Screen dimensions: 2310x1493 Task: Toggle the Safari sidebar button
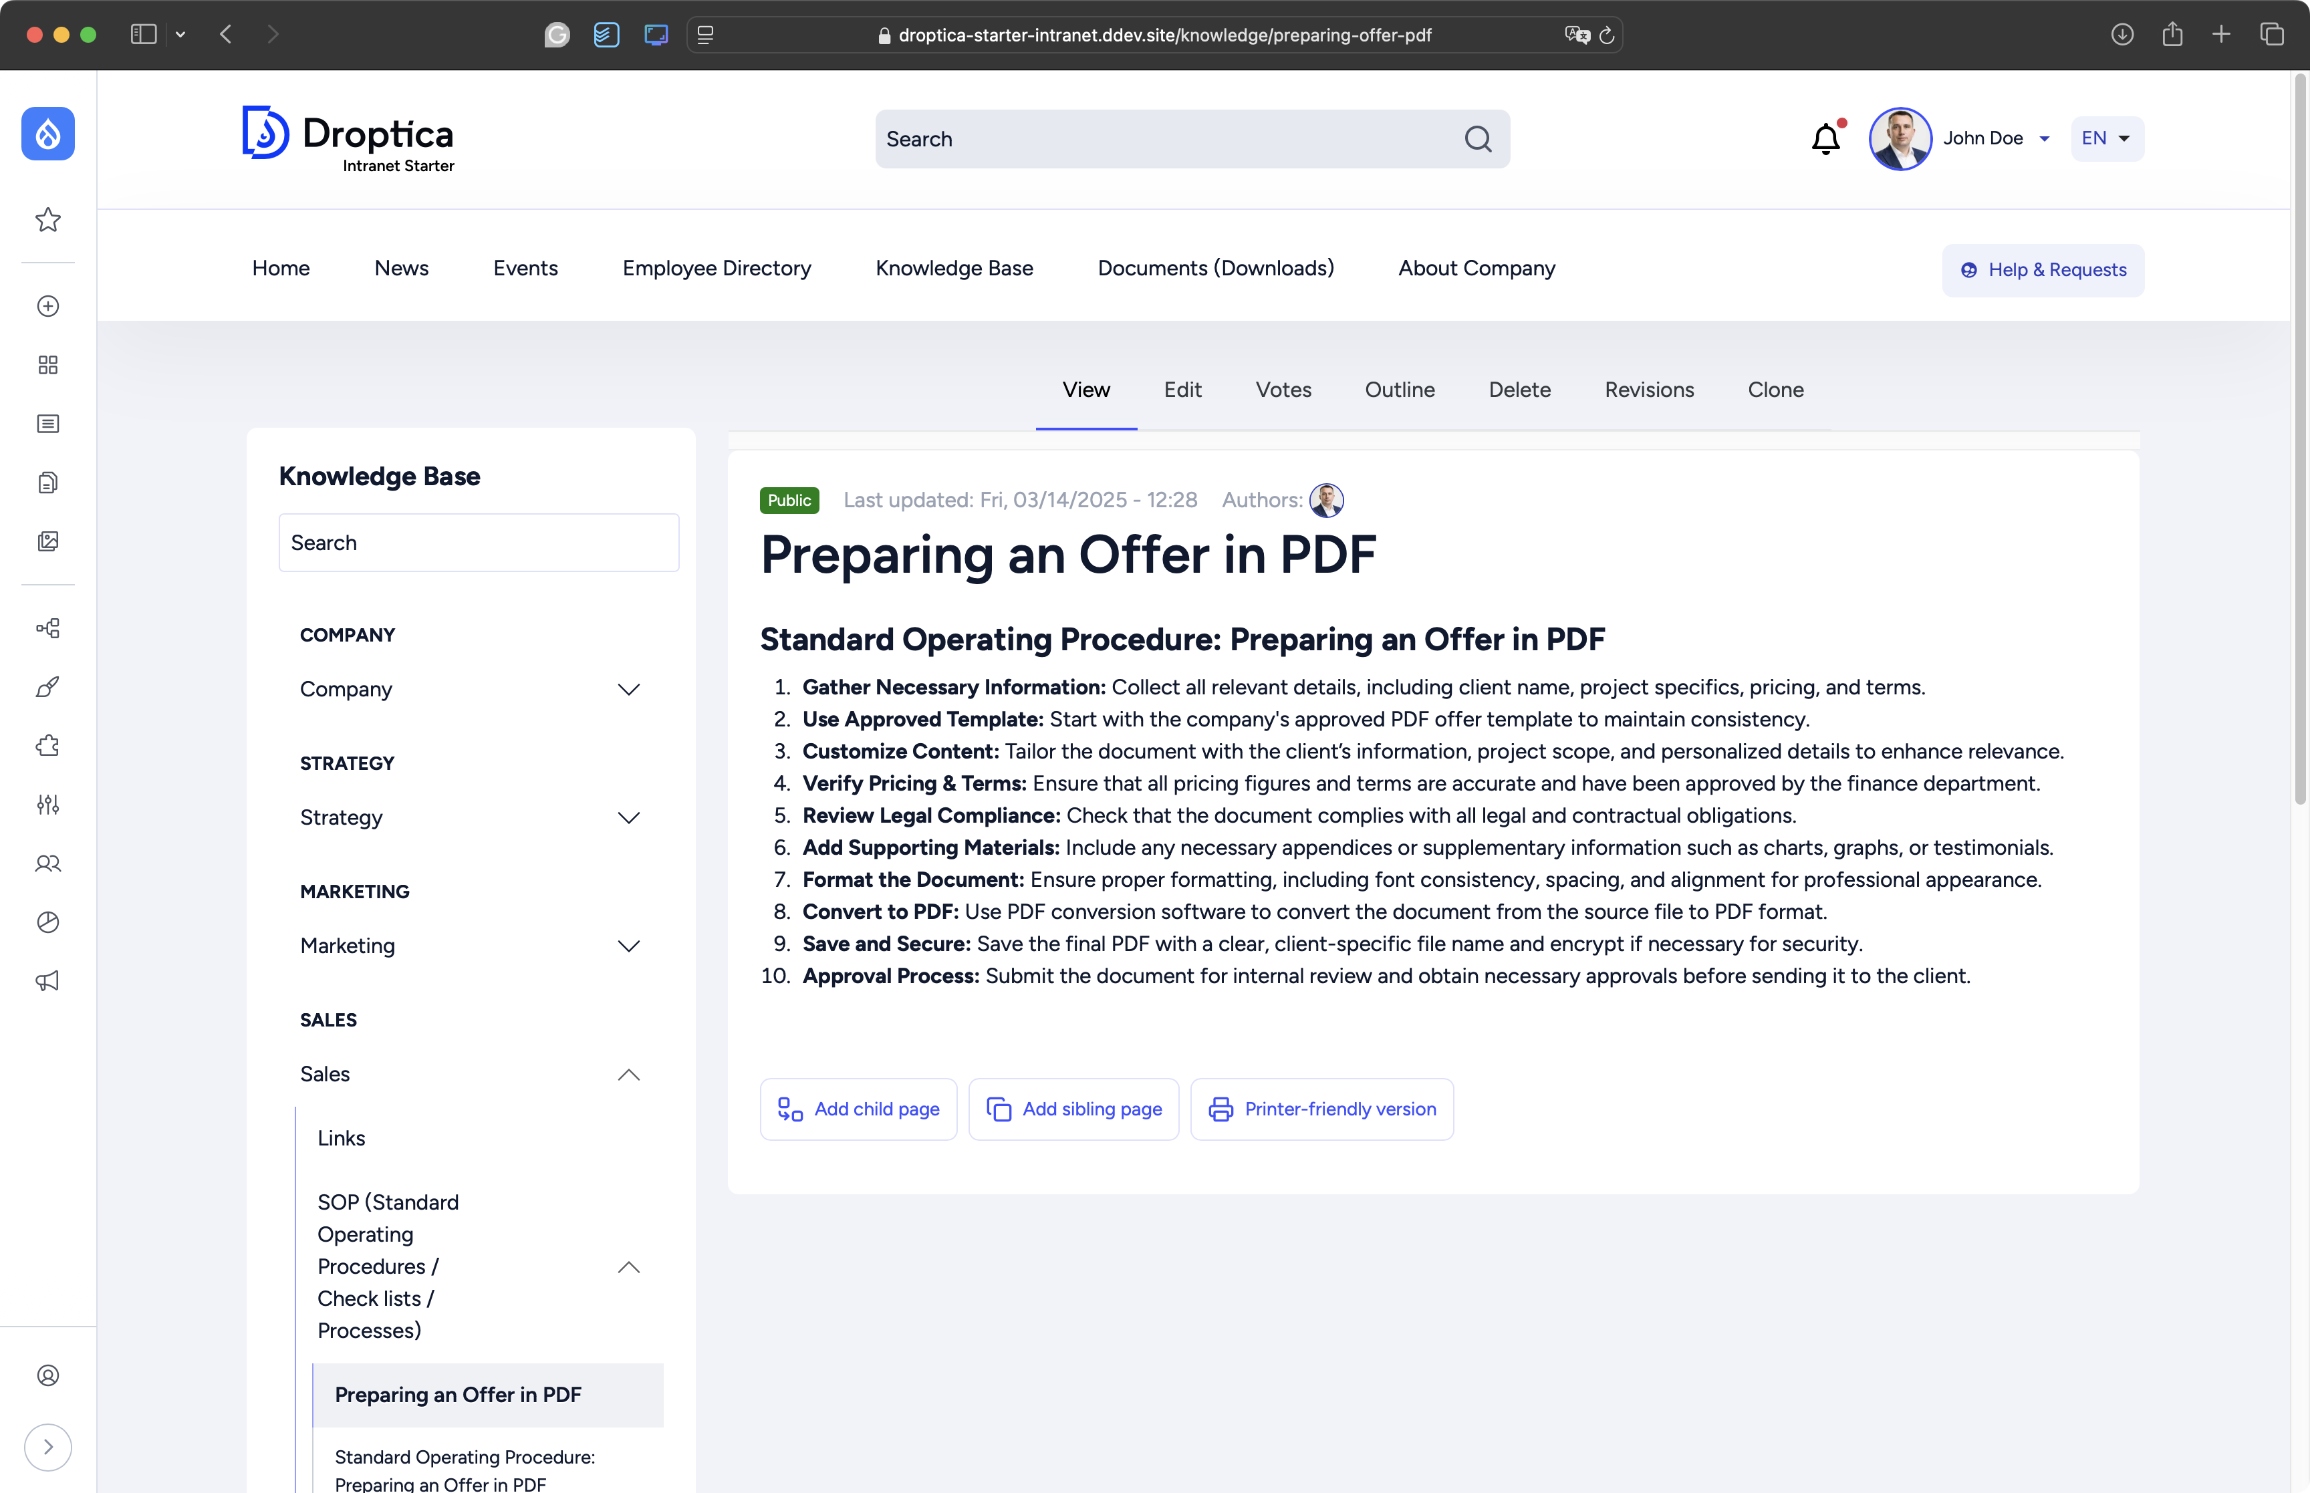tap(144, 35)
